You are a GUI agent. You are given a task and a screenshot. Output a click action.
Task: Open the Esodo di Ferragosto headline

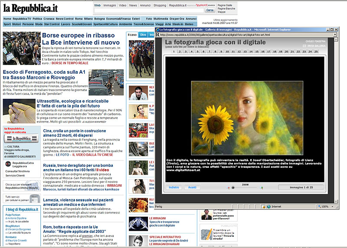pos(44,75)
